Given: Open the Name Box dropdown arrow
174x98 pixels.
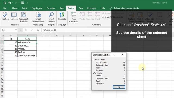Looking at the screenshot, I should (x=16, y=30).
